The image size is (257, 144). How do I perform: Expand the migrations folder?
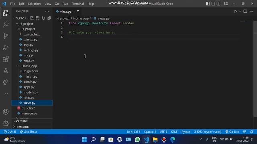[21, 71]
